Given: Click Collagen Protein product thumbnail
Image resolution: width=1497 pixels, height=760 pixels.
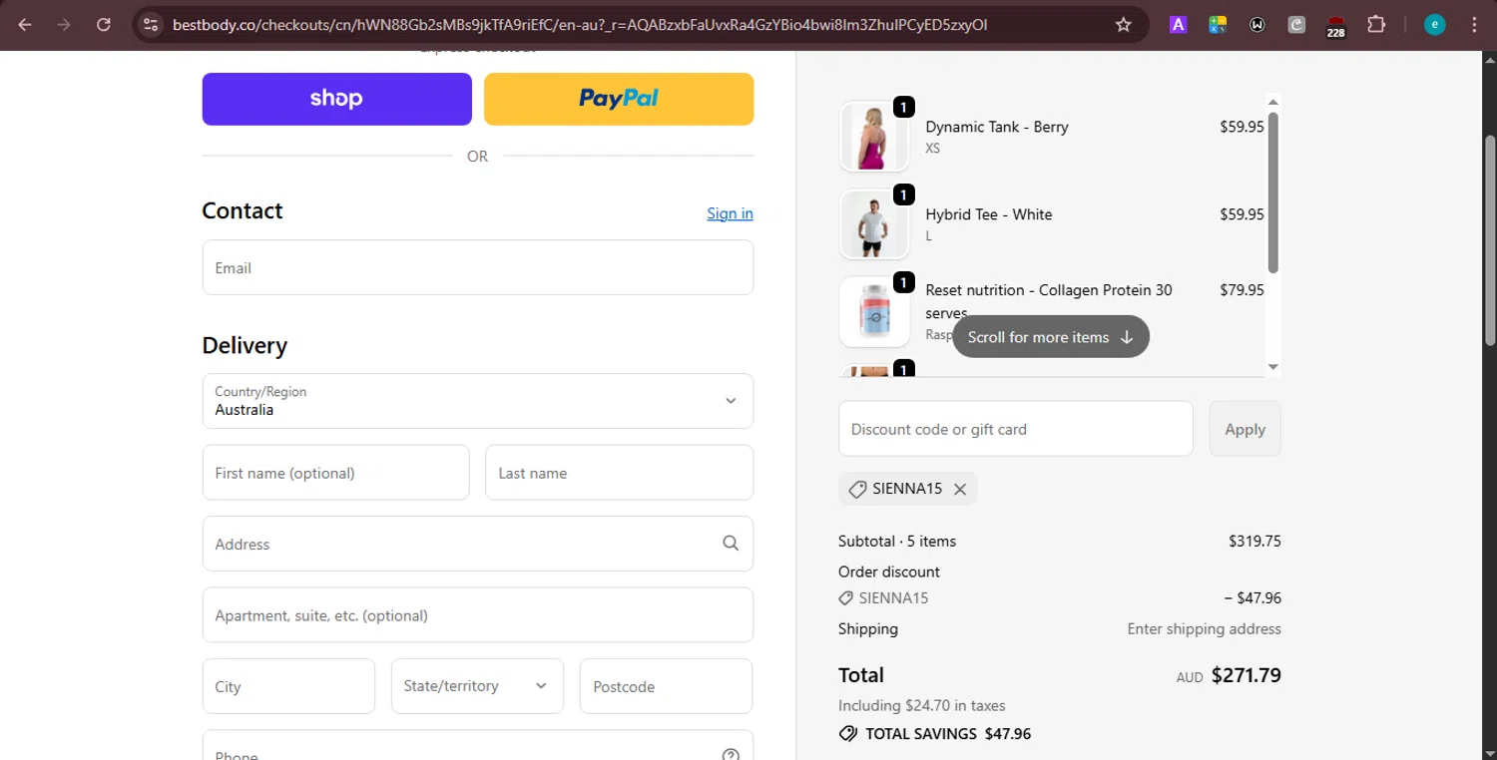Looking at the screenshot, I should point(874,311).
